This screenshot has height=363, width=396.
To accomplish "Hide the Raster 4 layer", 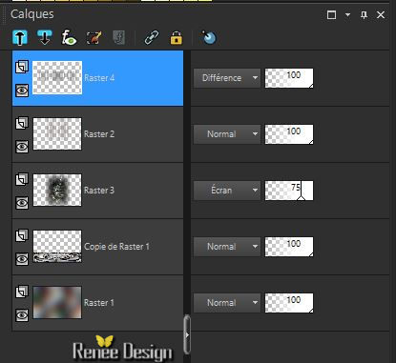I will click(22, 91).
